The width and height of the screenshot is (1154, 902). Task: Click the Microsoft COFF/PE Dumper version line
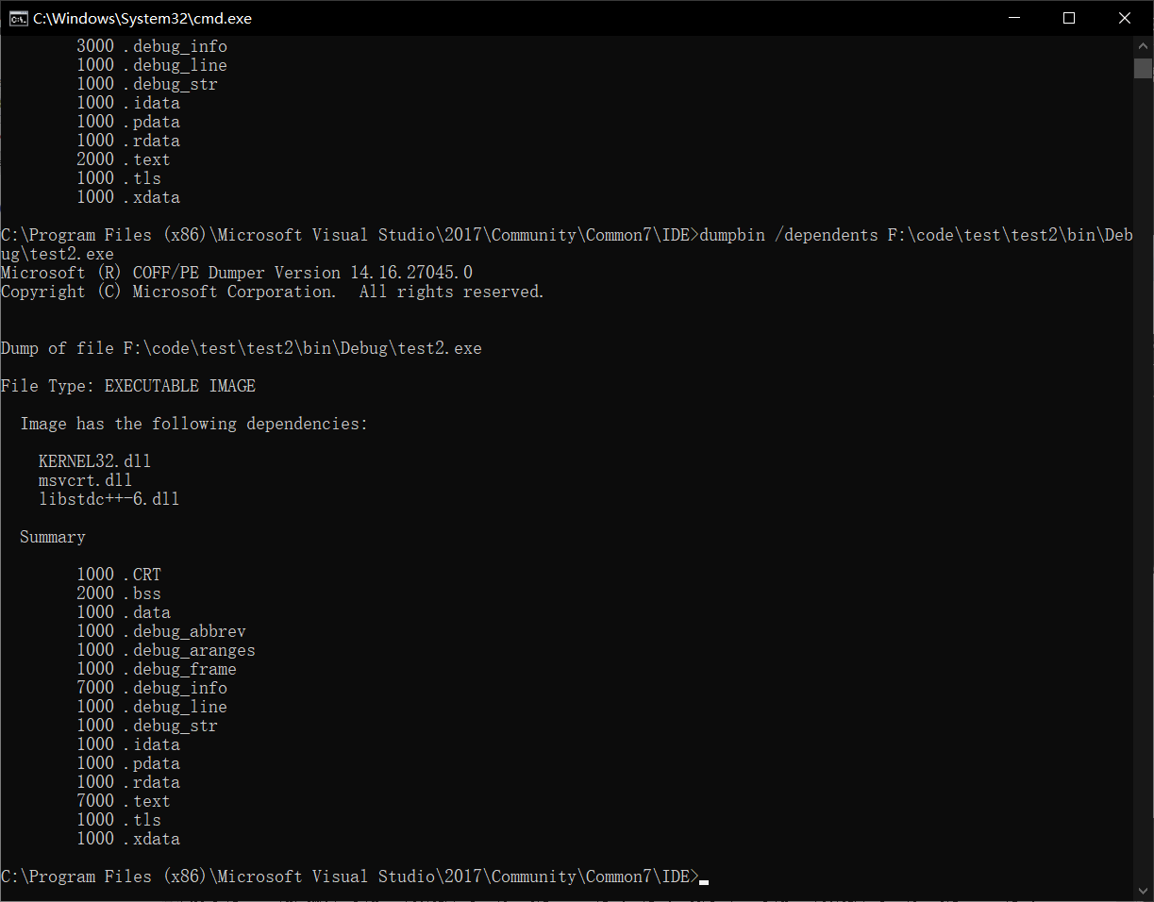click(x=236, y=272)
